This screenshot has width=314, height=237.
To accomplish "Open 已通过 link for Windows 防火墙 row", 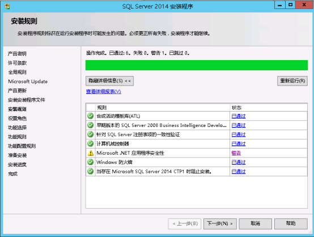I will pyautogui.click(x=239, y=162).
